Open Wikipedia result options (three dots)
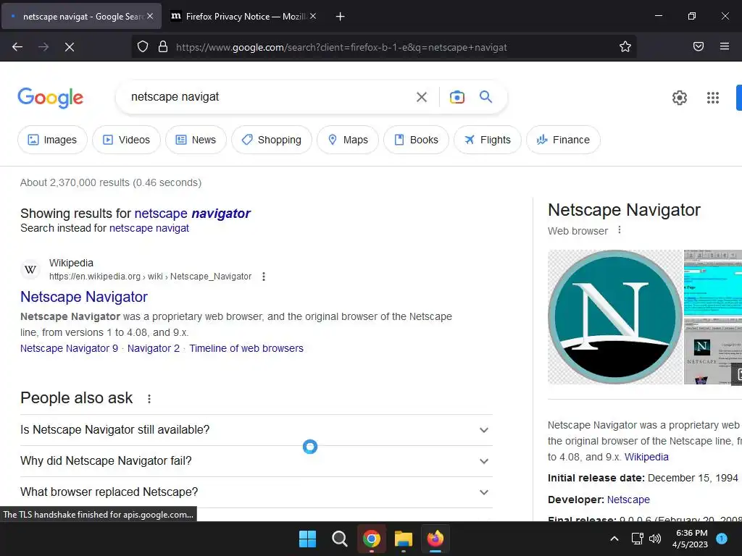This screenshot has height=556, width=742. [264, 277]
